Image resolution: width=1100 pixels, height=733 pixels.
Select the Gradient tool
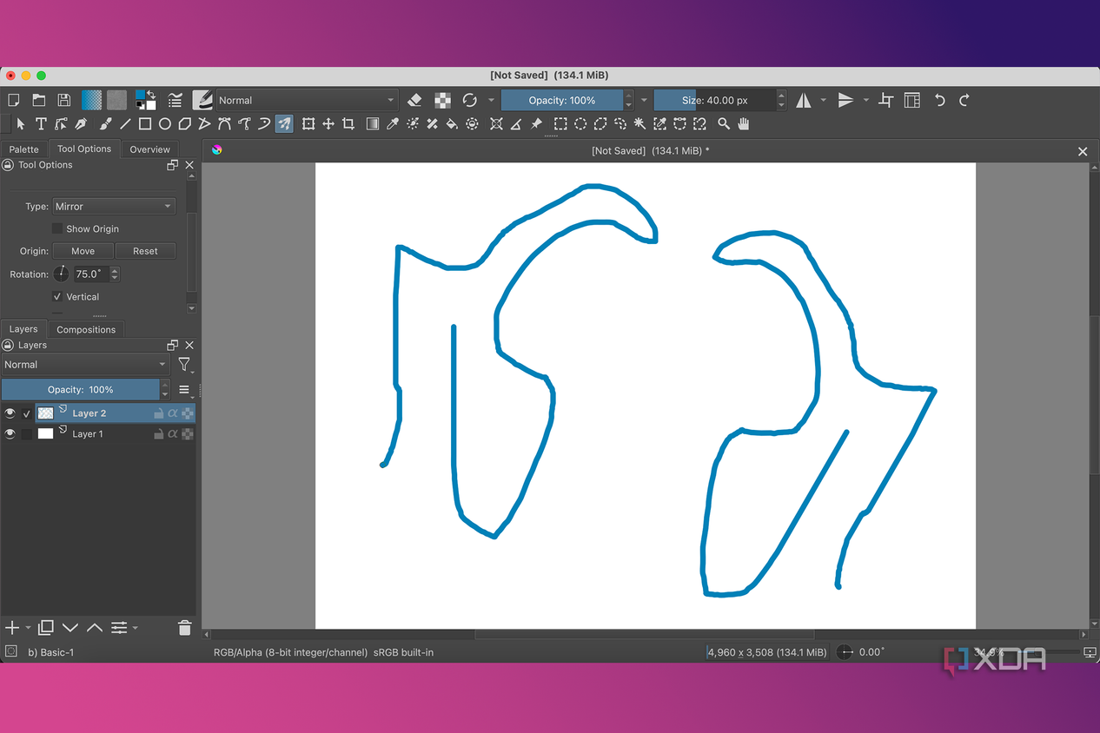click(373, 124)
